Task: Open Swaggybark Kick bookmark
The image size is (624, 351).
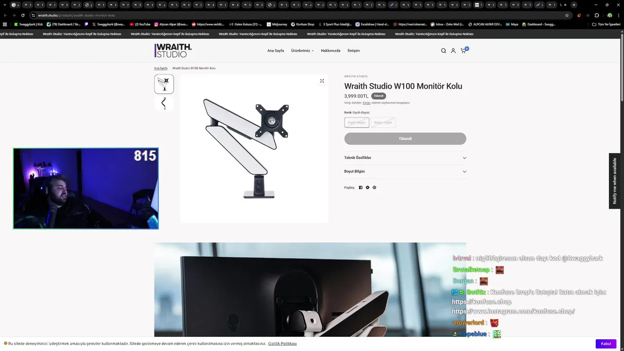Action: [28, 24]
